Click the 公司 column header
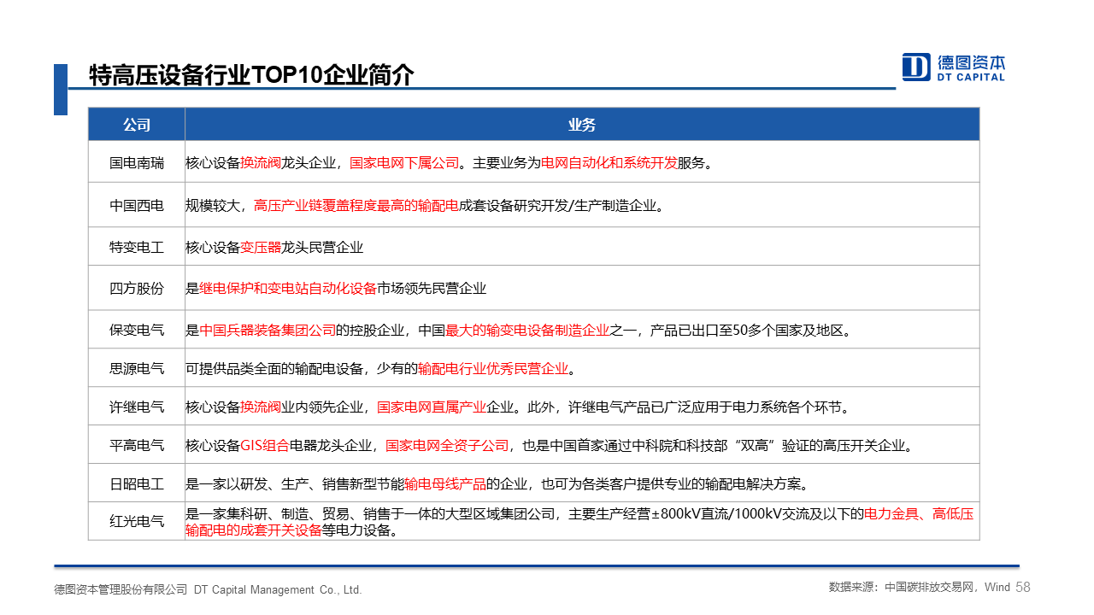 pos(137,125)
